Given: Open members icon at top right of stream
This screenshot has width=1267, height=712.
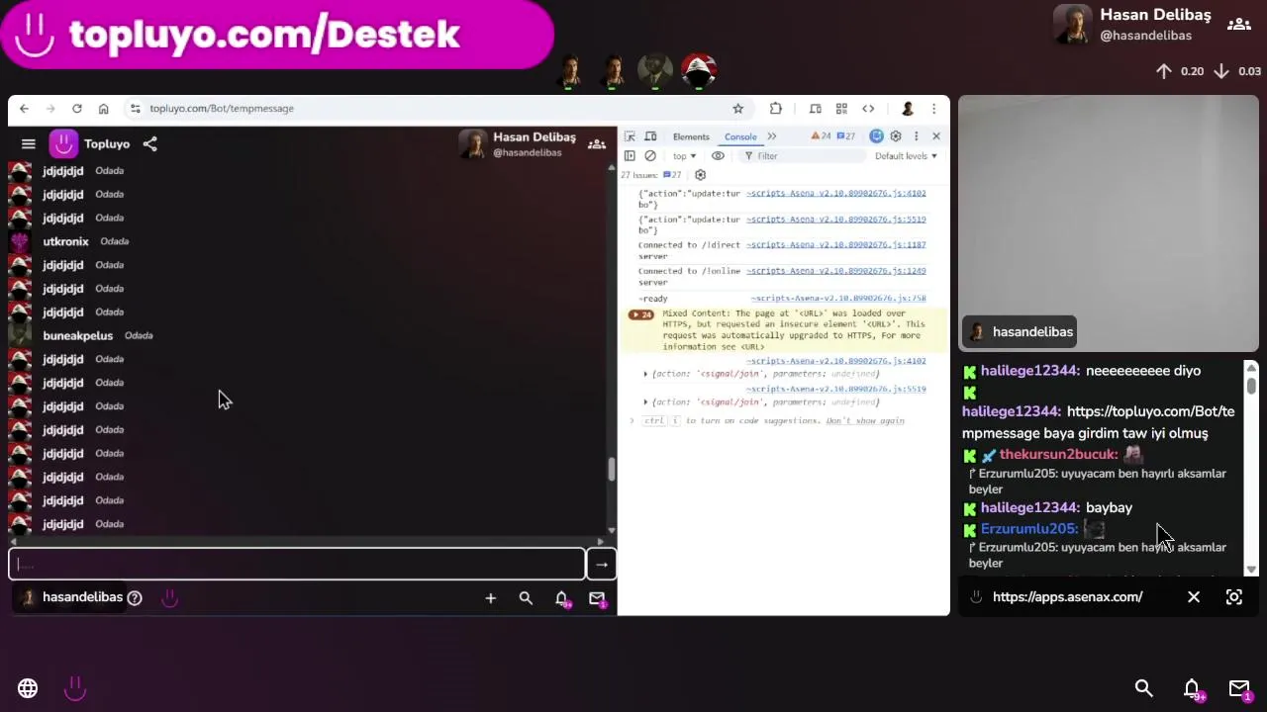Looking at the screenshot, I should (1238, 24).
